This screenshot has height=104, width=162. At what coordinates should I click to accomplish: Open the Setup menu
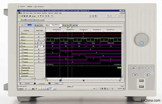tap(31, 13)
